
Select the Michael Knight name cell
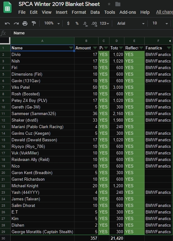click(42, 186)
